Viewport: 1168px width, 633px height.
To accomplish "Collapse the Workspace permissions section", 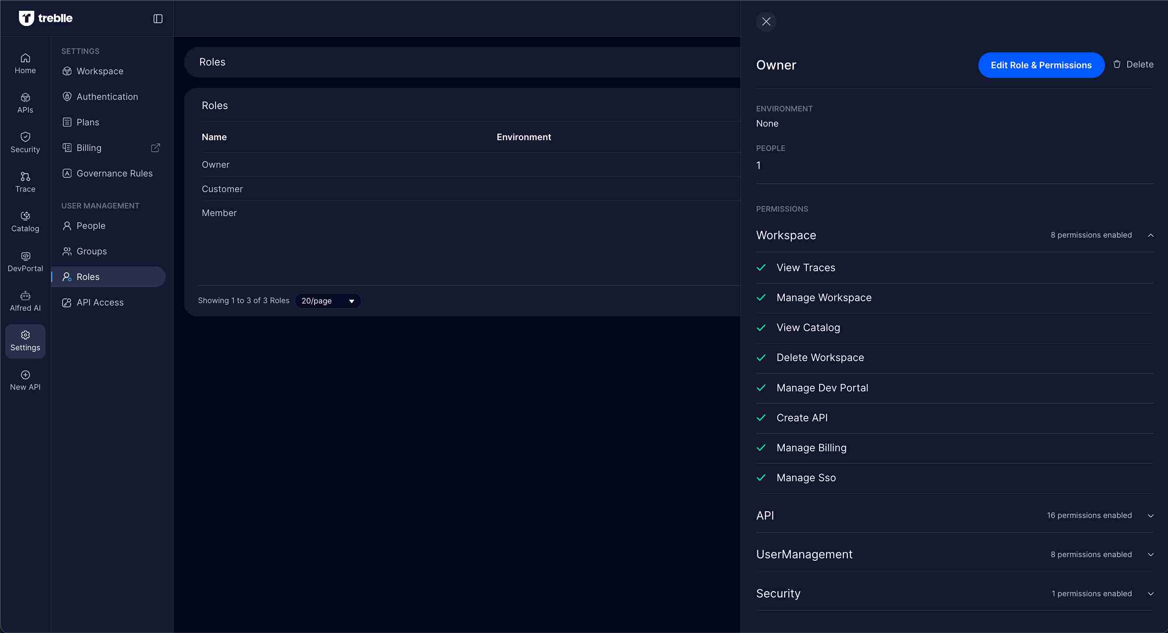I will pos(1150,235).
